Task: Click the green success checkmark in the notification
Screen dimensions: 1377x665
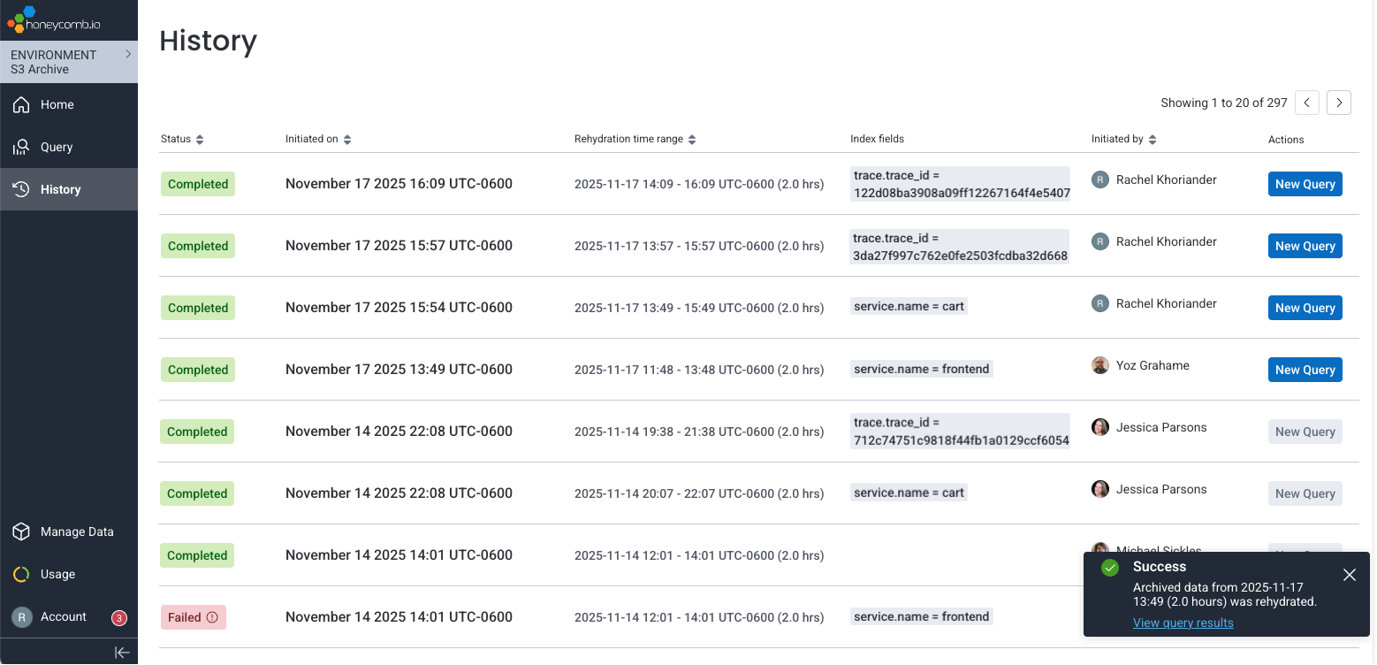Action: click(1110, 567)
